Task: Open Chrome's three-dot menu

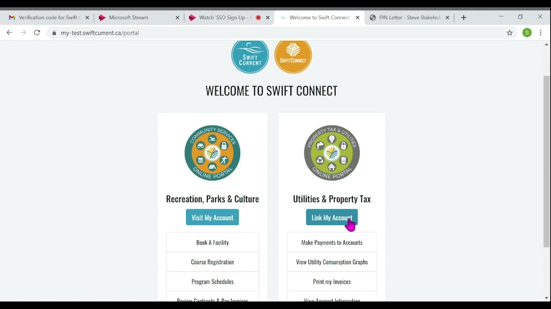Action: pos(541,33)
